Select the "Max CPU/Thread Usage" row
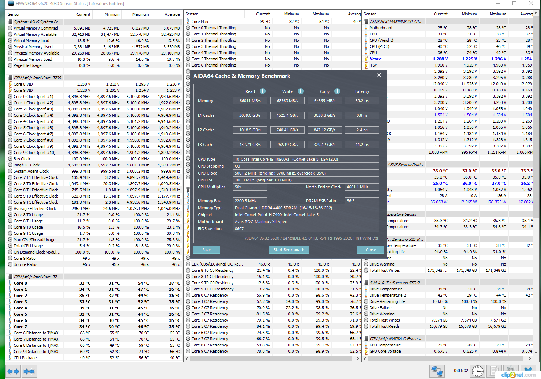The height and width of the screenshot is (379, 541). coord(94,240)
